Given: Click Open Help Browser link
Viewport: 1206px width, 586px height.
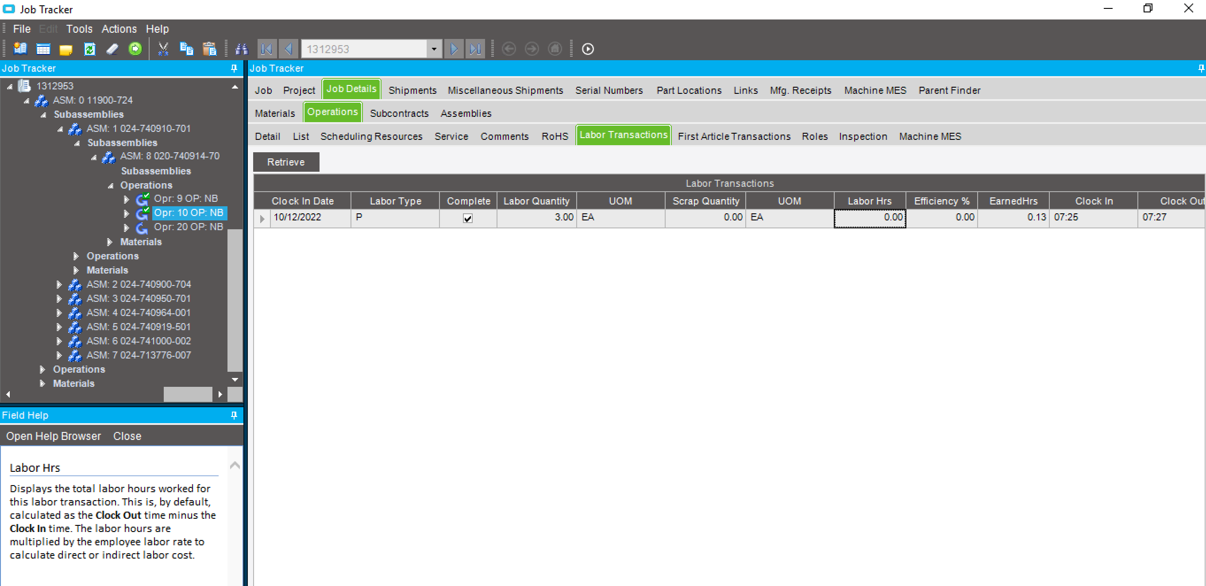Looking at the screenshot, I should pyautogui.click(x=54, y=436).
